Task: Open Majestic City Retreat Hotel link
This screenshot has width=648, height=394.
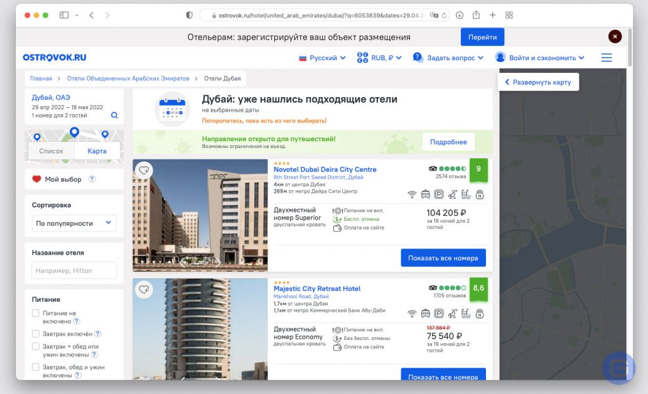Action: click(317, 289)
